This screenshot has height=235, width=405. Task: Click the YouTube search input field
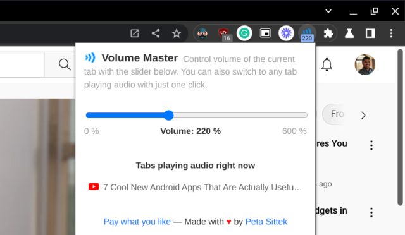(x=22, y=64)
